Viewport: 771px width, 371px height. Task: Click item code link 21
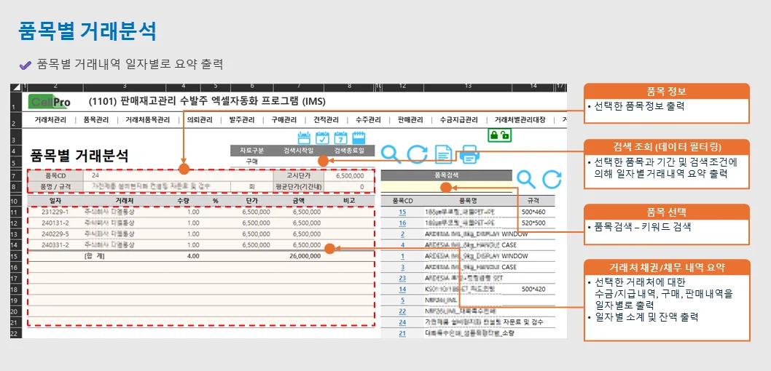(x=402, y=332)
